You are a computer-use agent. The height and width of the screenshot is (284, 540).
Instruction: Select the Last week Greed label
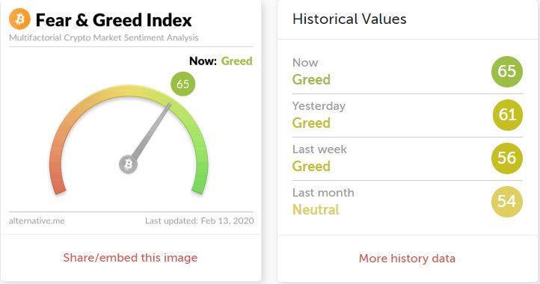pyautogui.click(x=319, y=158)
